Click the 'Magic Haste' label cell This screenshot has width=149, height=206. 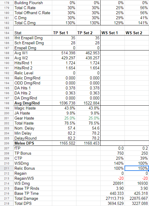(33, 108)
